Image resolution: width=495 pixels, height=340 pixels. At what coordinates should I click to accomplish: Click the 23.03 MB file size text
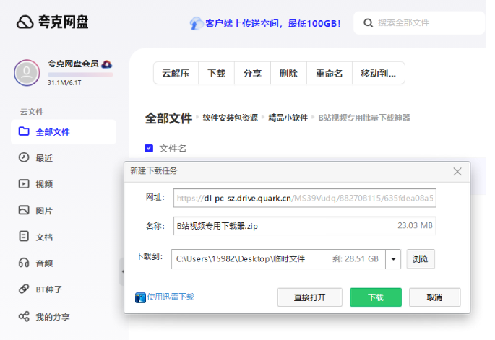pyautogui.click(x=415, y=225)
